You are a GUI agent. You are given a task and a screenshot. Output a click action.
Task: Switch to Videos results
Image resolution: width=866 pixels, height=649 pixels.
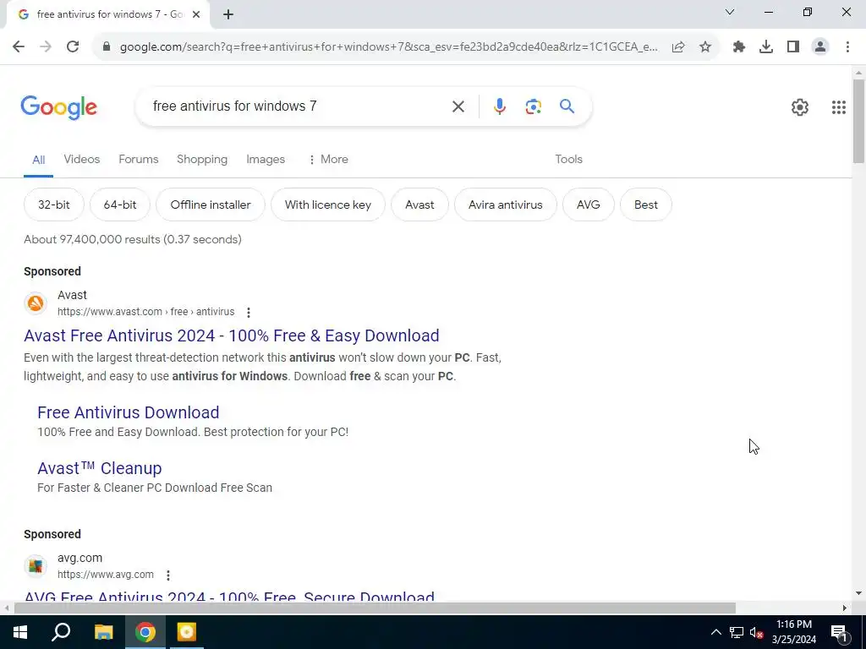coord(82,160)
